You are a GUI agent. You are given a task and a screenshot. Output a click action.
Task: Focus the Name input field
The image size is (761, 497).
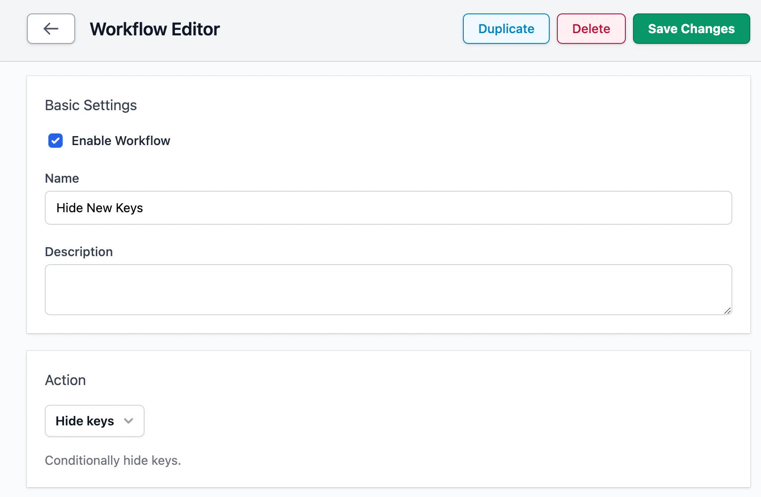click(389, 208)
